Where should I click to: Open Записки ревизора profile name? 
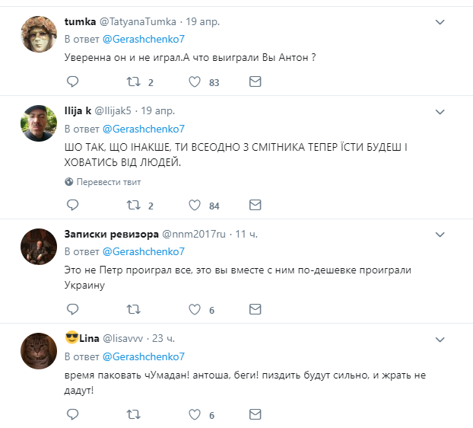tap(111, 233)
